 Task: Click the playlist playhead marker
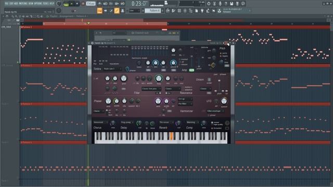point(88,23)
